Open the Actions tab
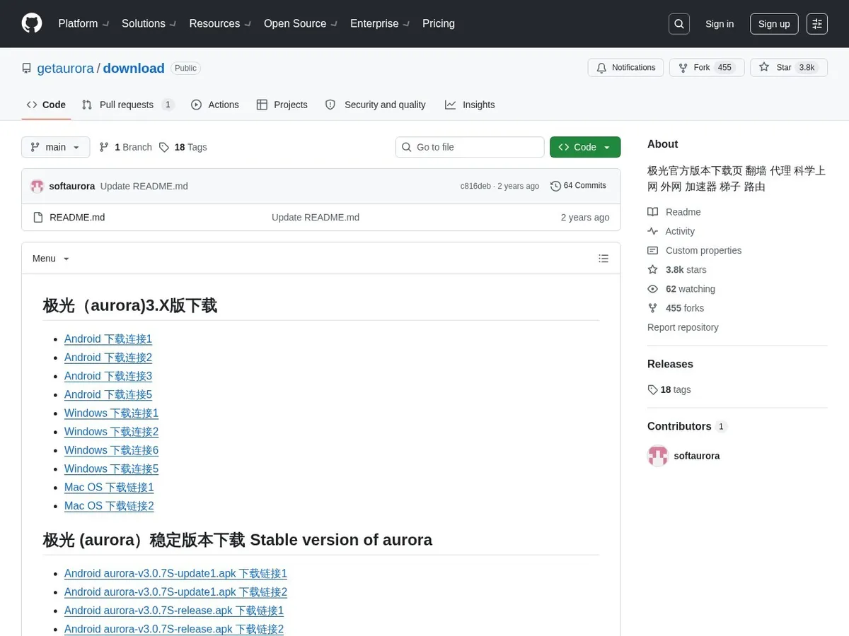The image size is (849, 636). (215, 105)
